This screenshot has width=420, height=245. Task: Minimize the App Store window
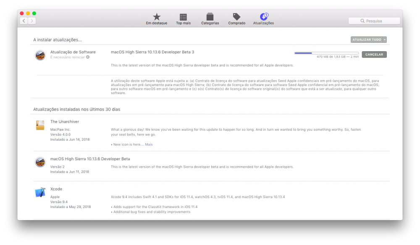click(x=28, y=13)
